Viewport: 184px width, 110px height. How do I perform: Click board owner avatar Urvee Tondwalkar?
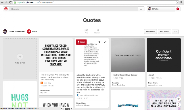[5, 31]
